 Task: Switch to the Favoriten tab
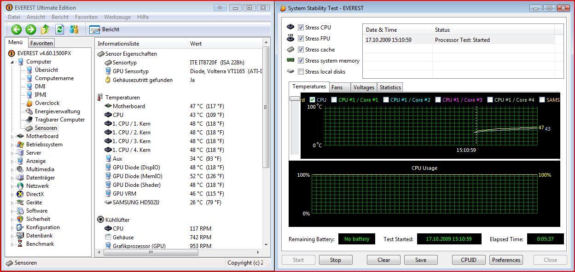[x=41, y=43]
